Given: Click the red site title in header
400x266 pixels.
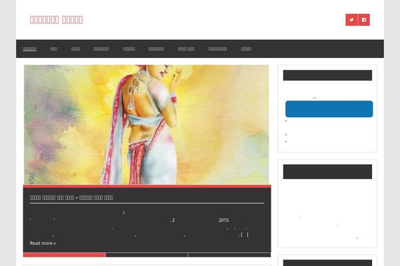Looking at the screenshot, I should (x=56, y=19).
